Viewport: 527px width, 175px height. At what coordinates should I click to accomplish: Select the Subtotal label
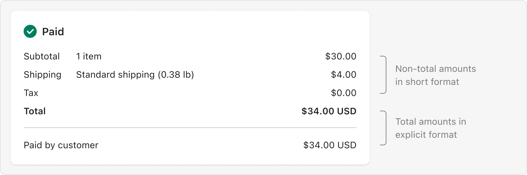[x=42, y=56]
